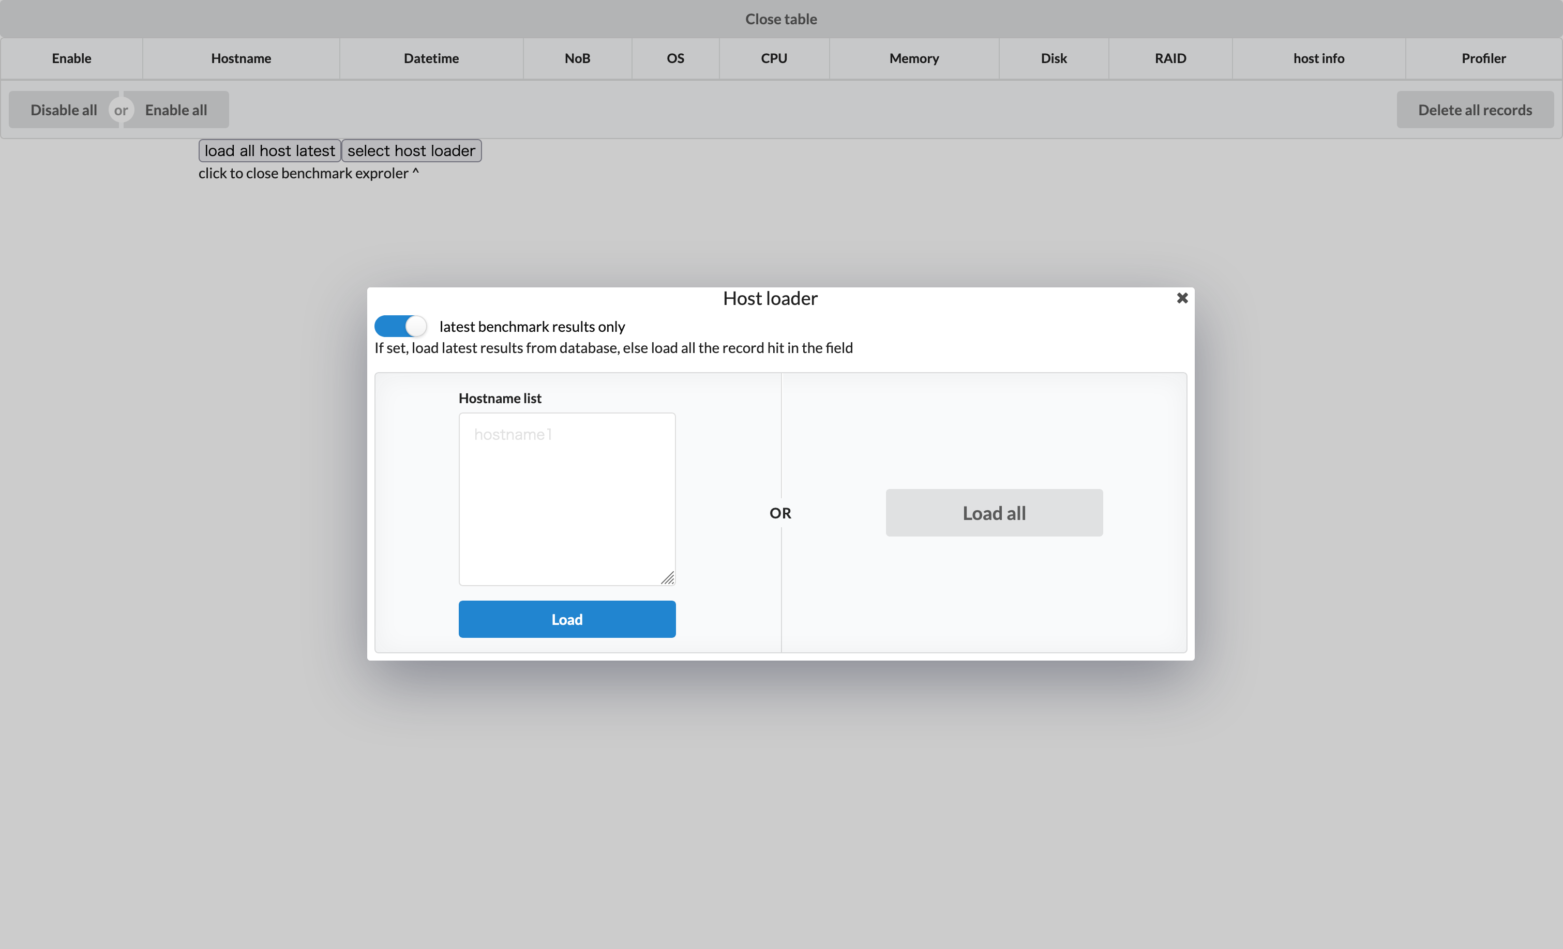The height and width of the screenshot is (949, 1563).
Task: Click the Enable column header
Action: (x=72, y=58)
